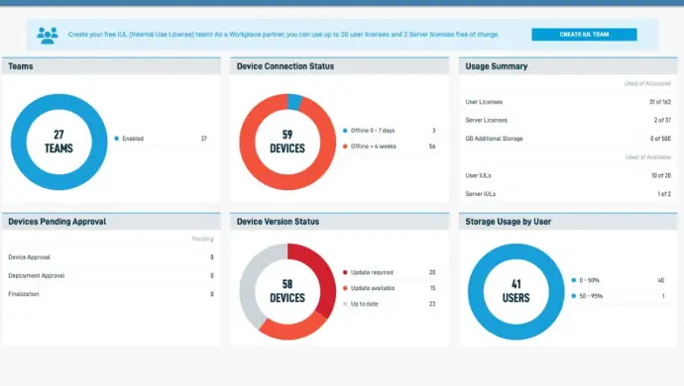The image size is (684, 386).
Task: Select the 58 DEVICES donut chart
Action: (x=287, y=291)
